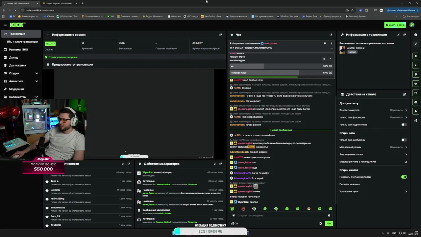Image resolution: width=421 pixels, height=237 pixels.
Task: Send message with the Чат button
Action: click(329, 224)
